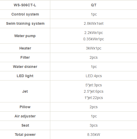Click the 8.35kW total power value

coord(94,135)
